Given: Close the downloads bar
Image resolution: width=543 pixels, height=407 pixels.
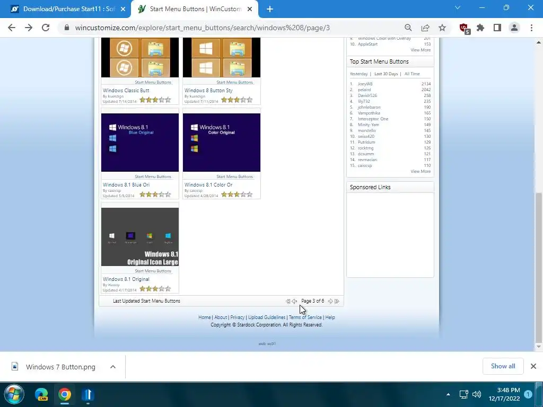Looking at the screenshot, I should [533, 366].
